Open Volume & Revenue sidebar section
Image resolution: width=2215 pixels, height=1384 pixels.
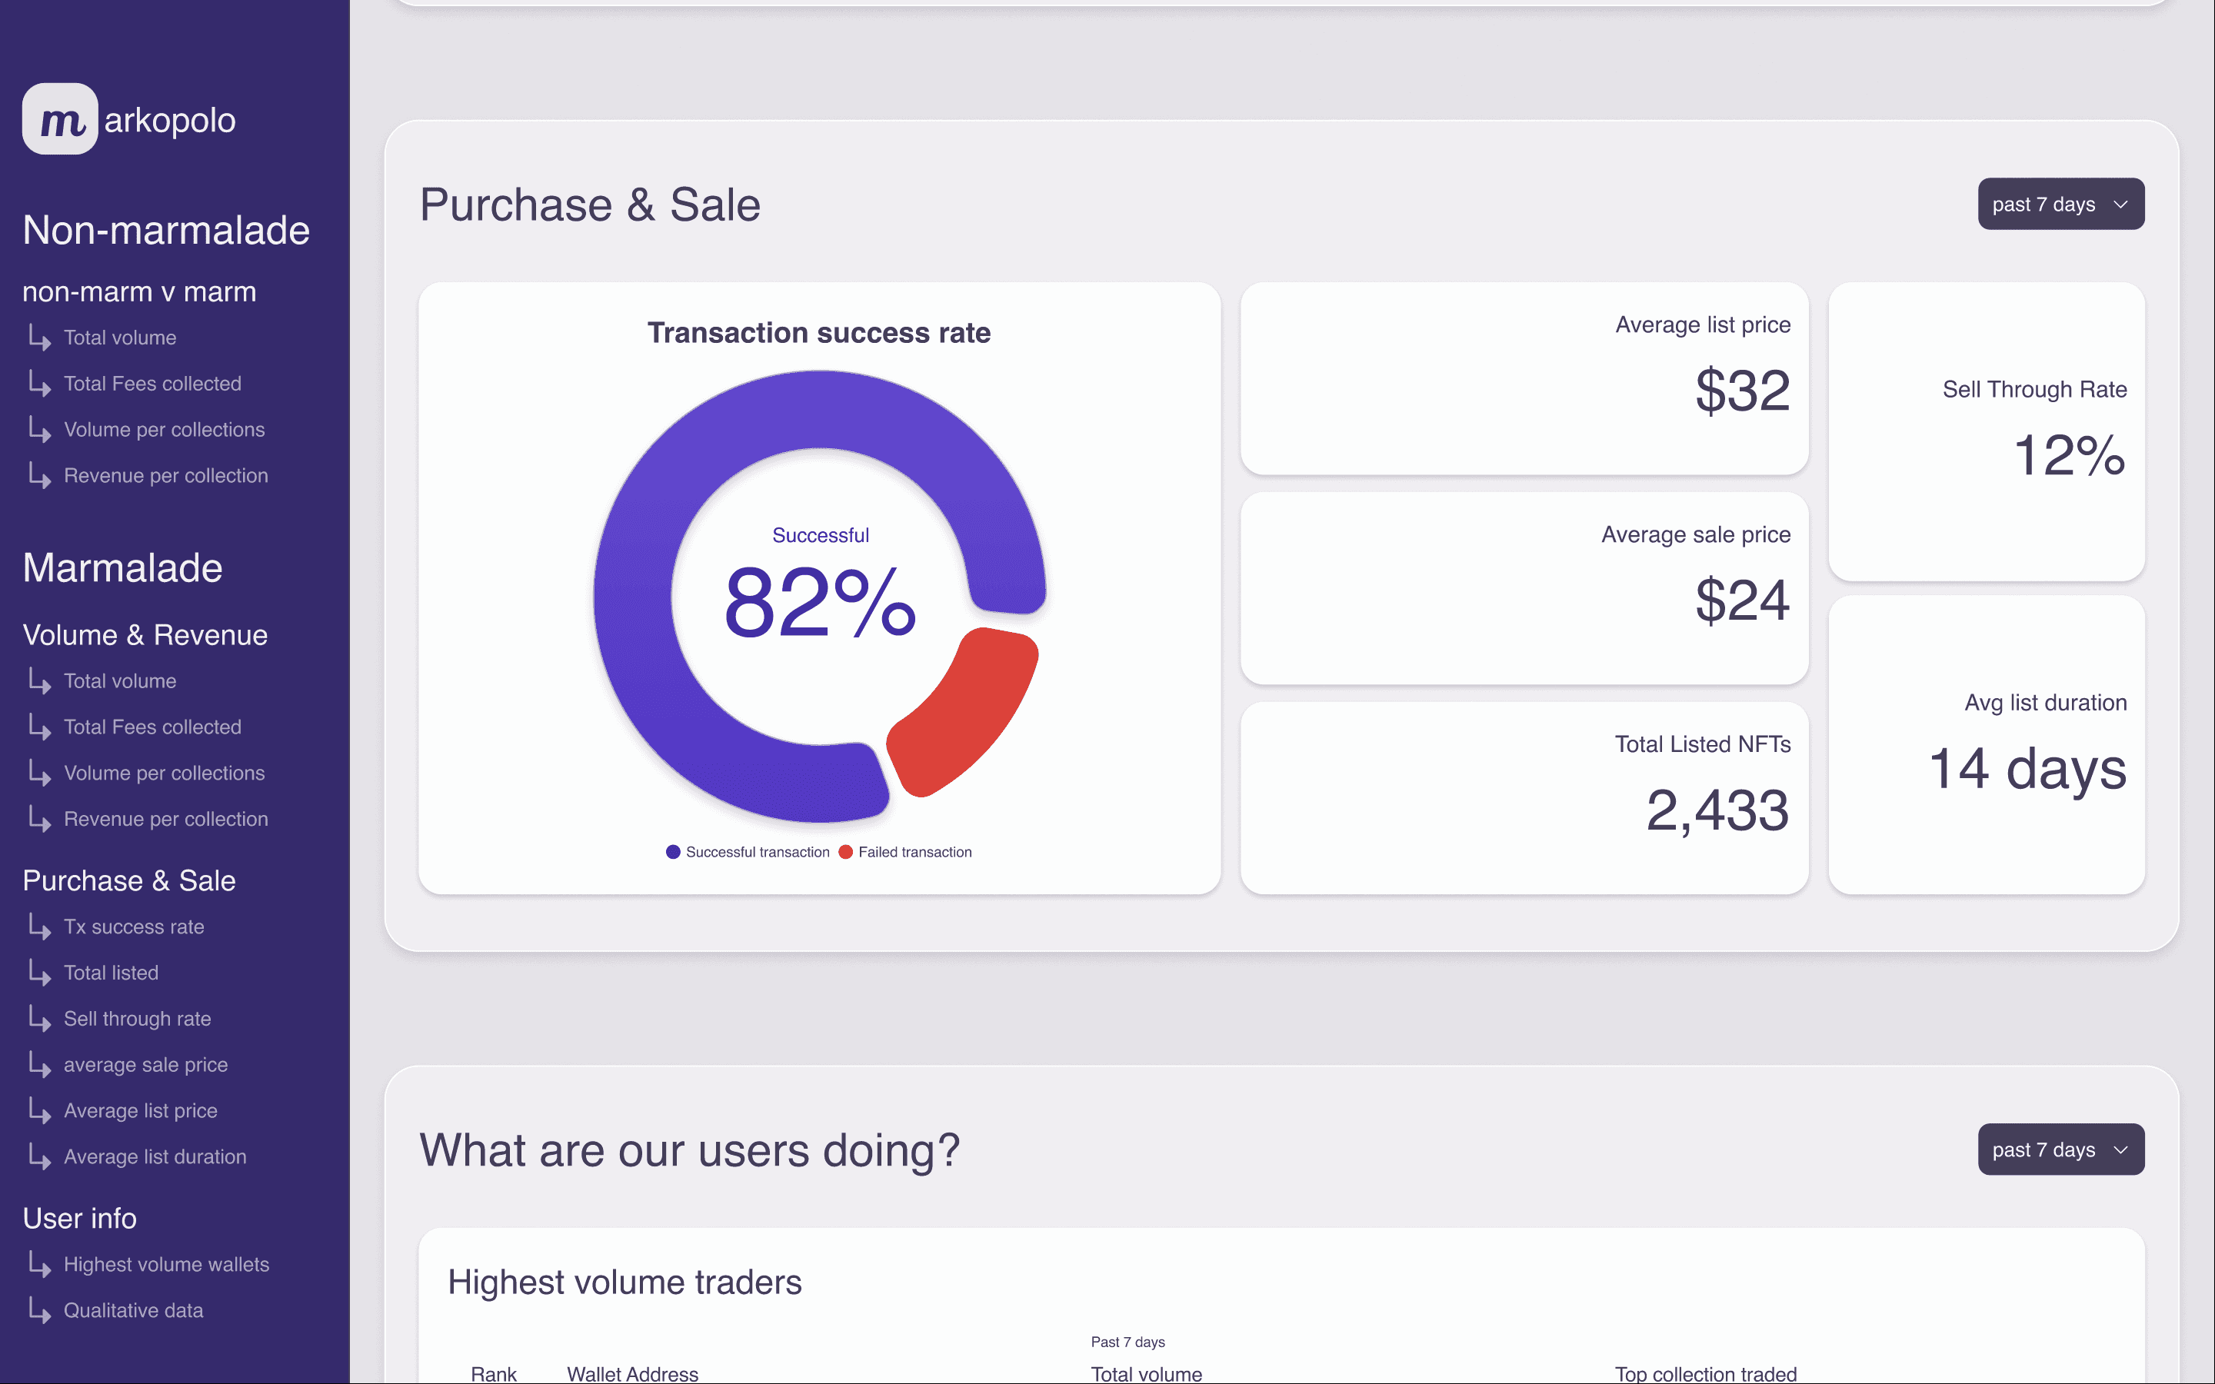click(145, 635)
